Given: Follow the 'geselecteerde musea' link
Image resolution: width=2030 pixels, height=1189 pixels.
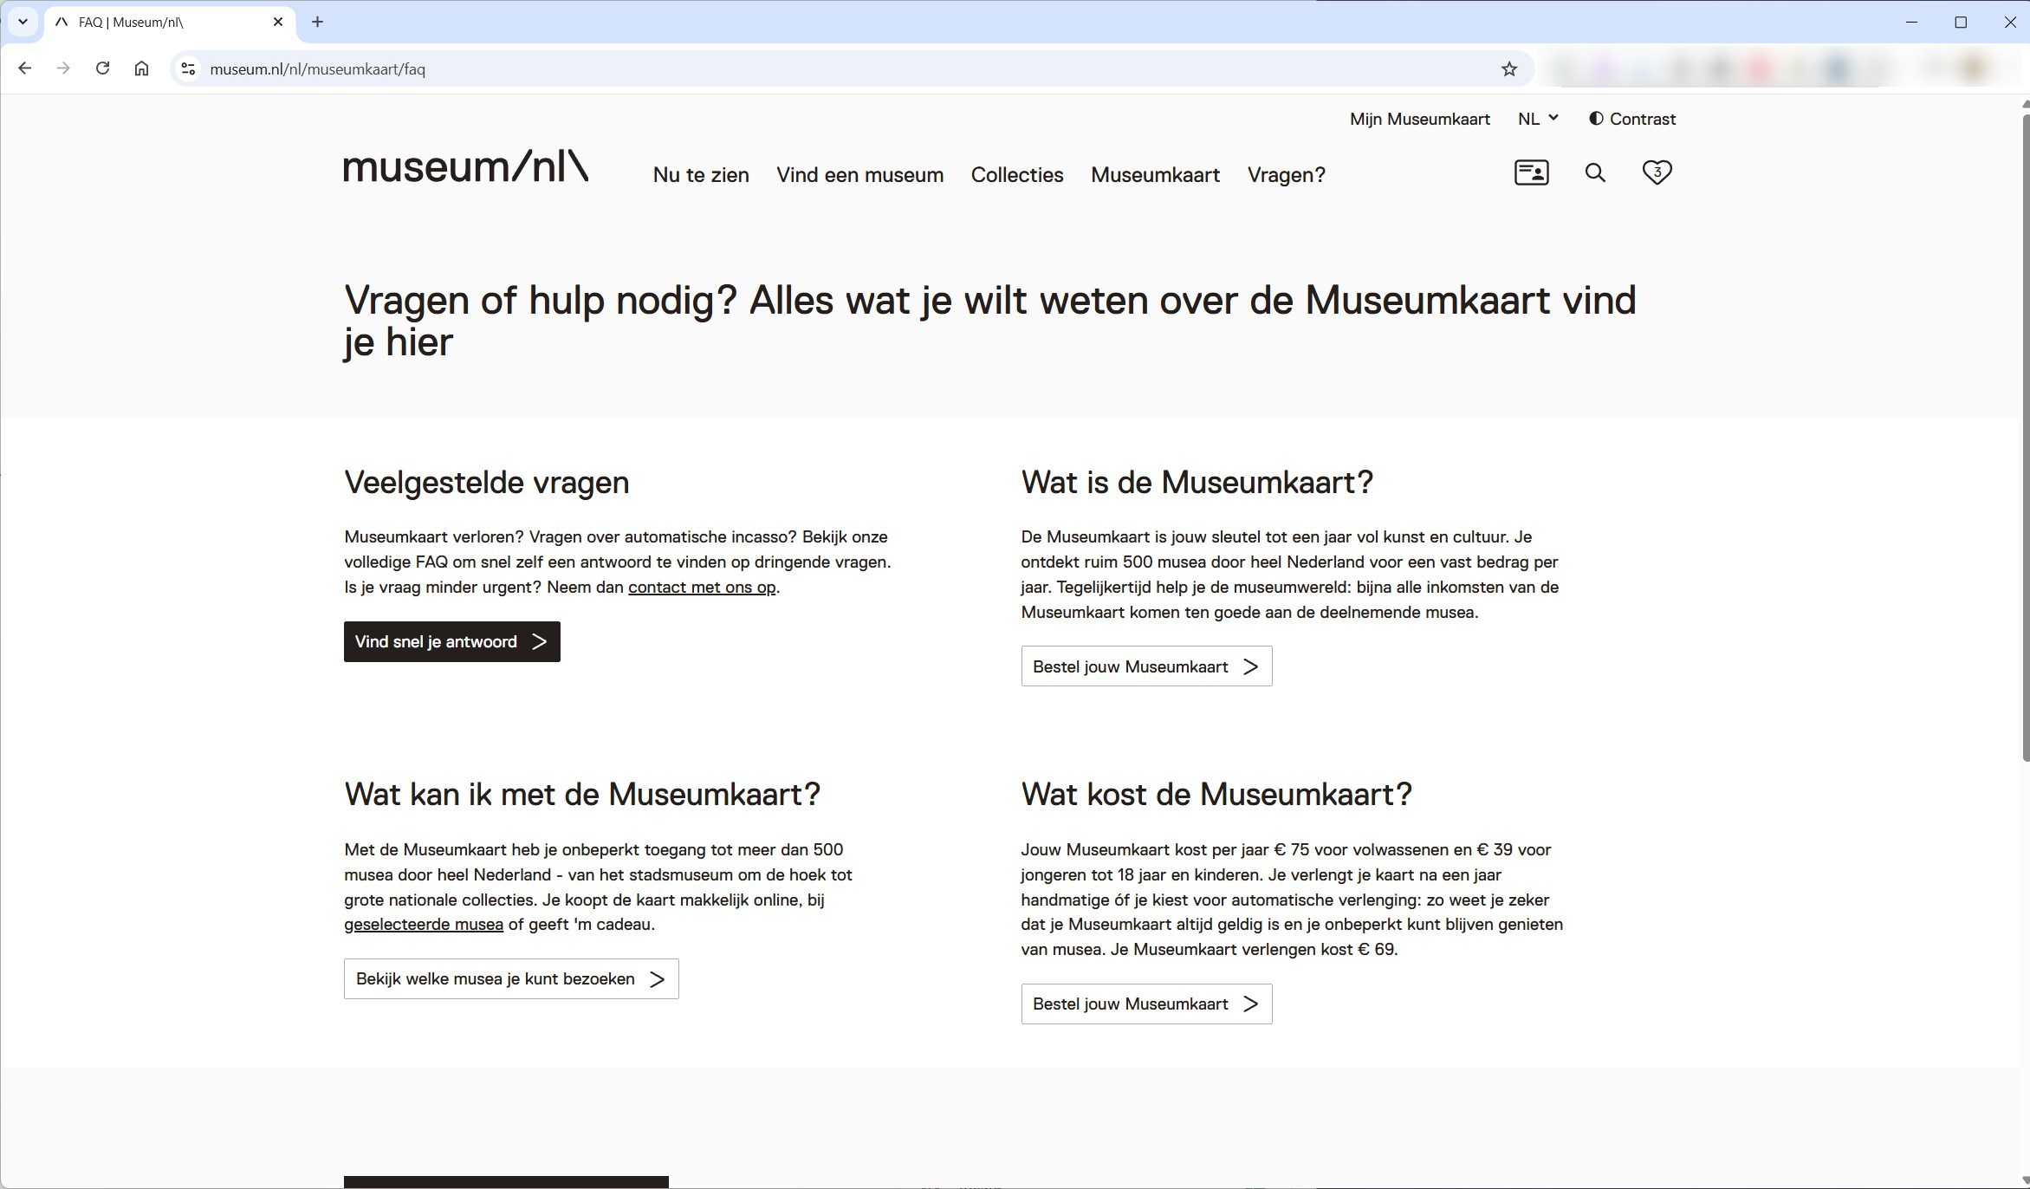Looking at the screenshot, I should coord(424,924).
